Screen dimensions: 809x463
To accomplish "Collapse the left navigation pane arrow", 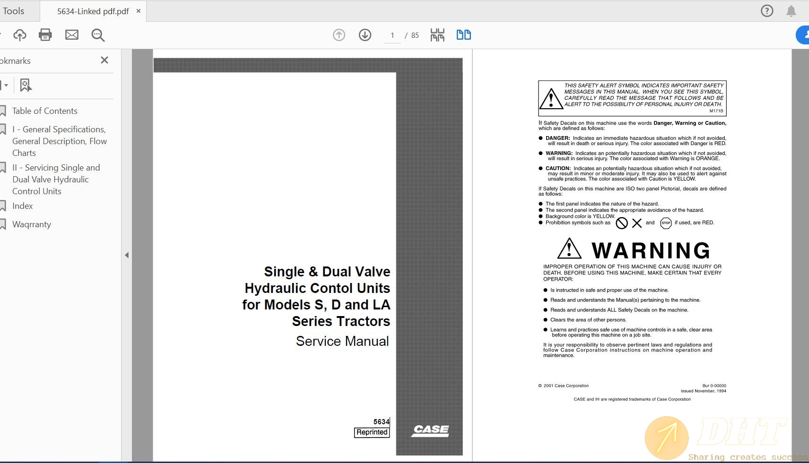I will pyautogui.click(x=127, y=255).
